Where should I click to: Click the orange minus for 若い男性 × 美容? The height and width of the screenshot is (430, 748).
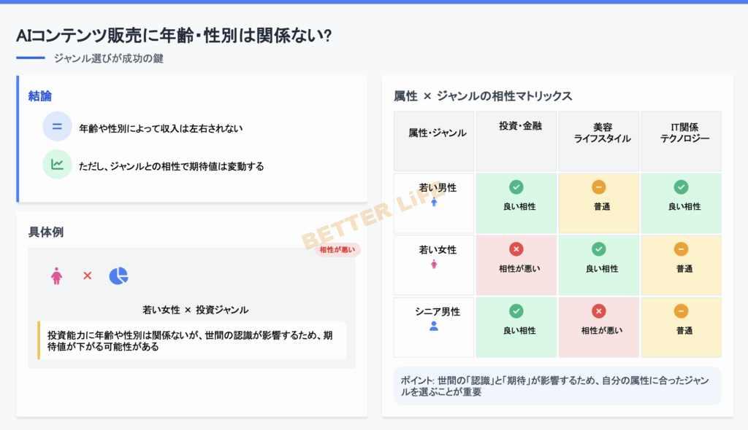click(x=599, y=187)
